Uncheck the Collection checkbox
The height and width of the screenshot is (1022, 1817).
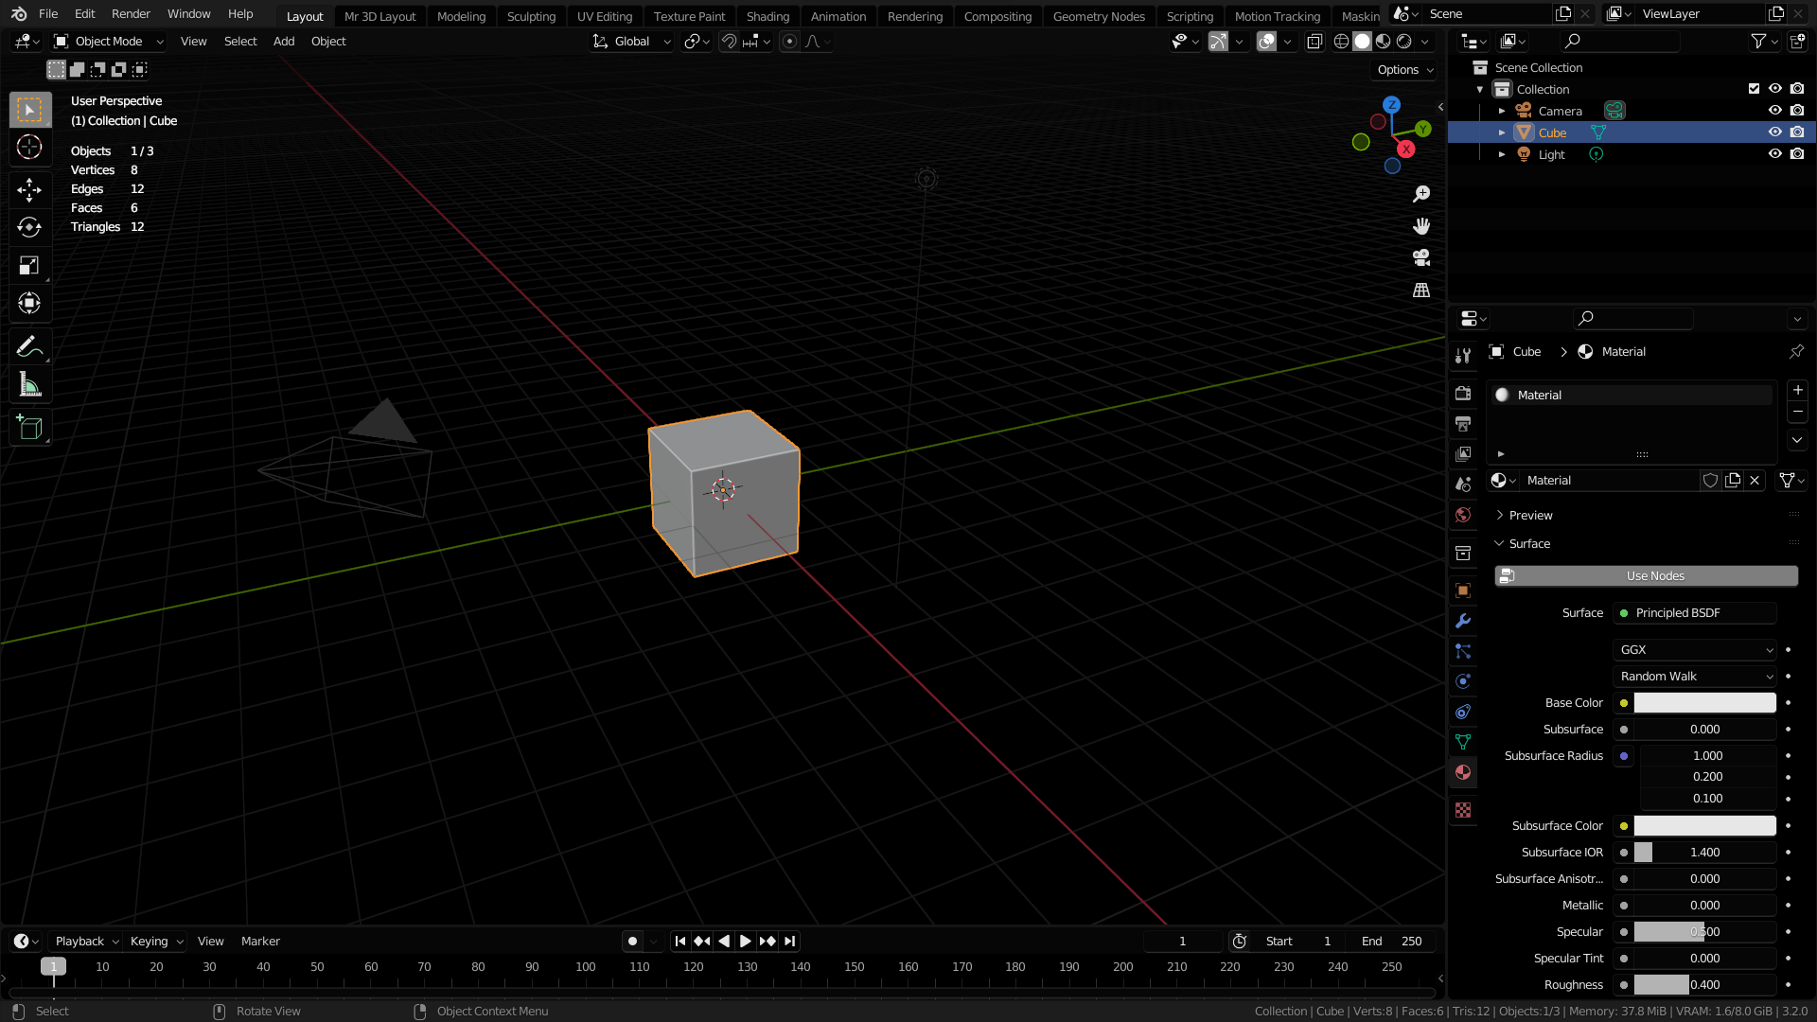tap(1753, 88)
